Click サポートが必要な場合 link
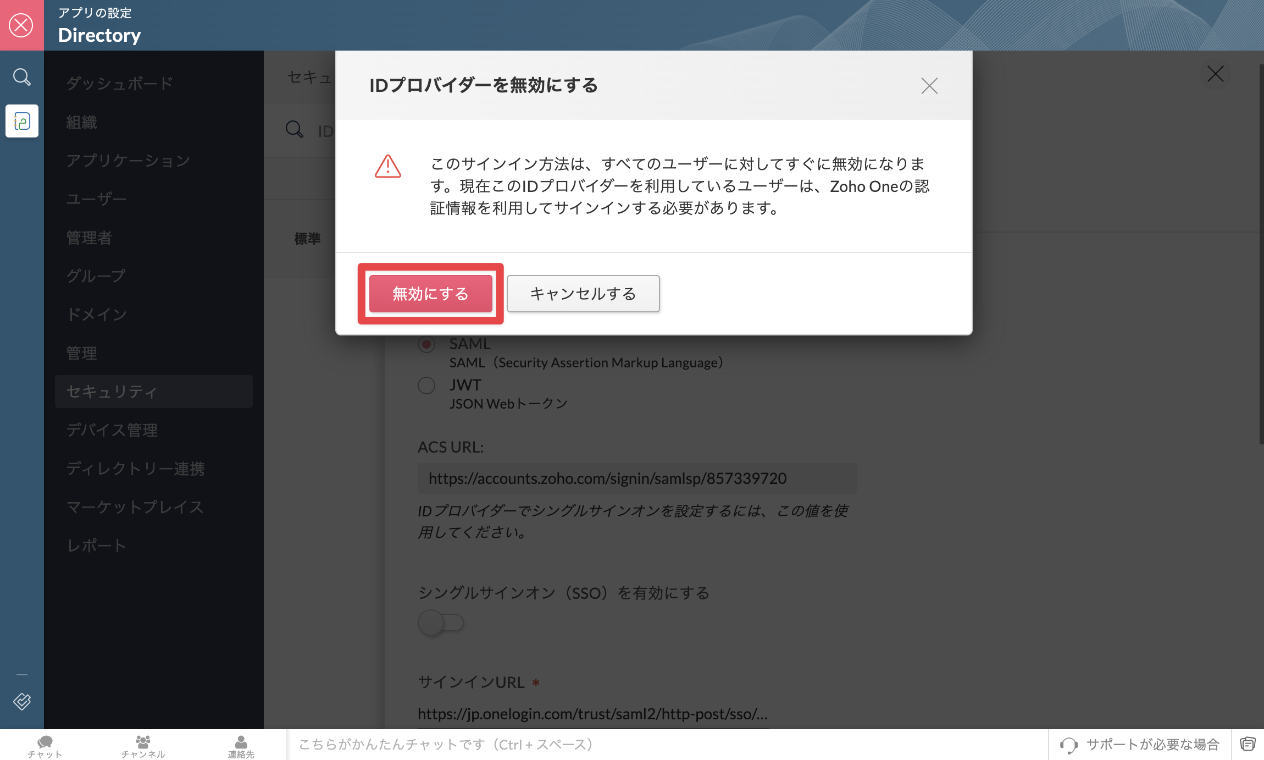Viewport: 1264px width, 760px height. 1153,745
